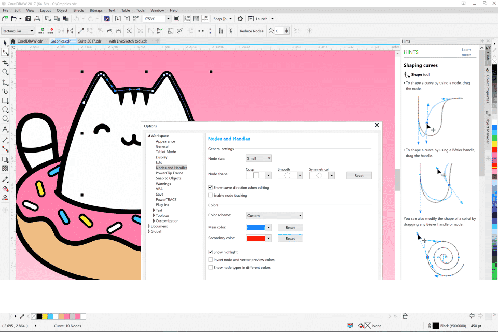Viewport: 498px width, 332px height.
Task: Open the Rectangular selection mode dropdown
Action: [18, 31]
